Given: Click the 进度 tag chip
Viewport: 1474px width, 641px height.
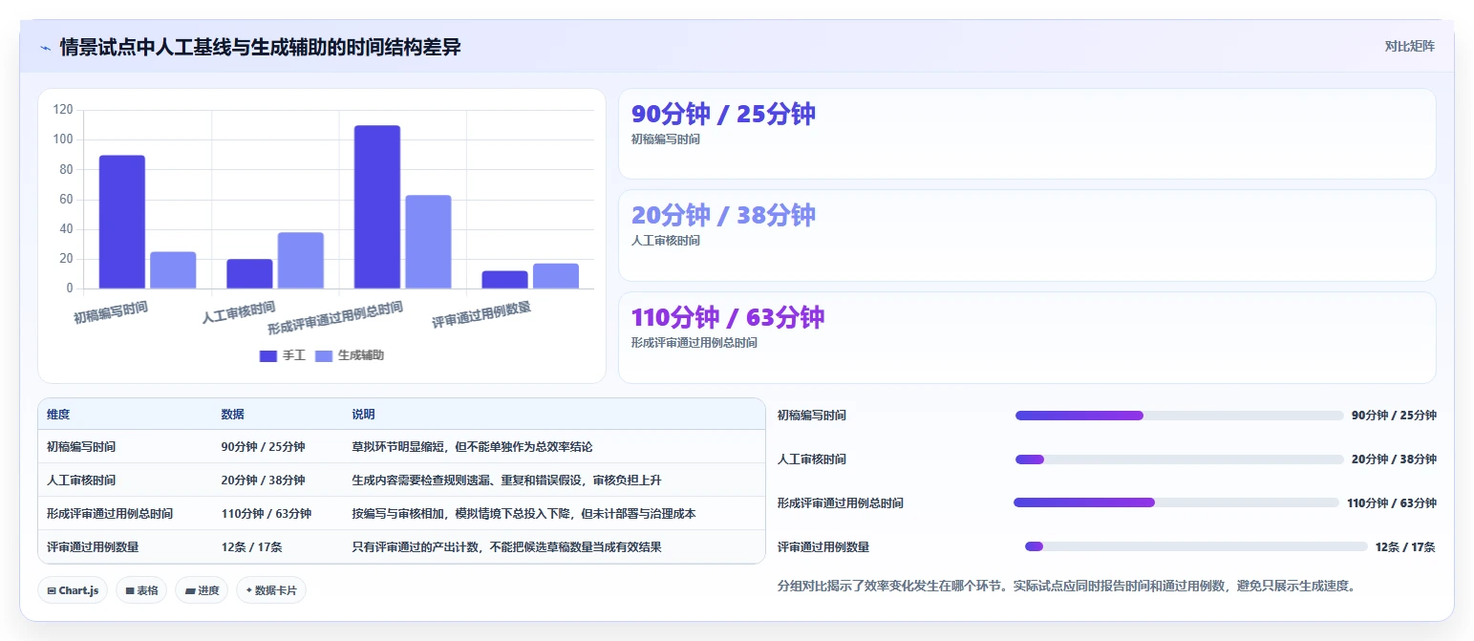Looking at the screenshot, I should tap(202, 590).
